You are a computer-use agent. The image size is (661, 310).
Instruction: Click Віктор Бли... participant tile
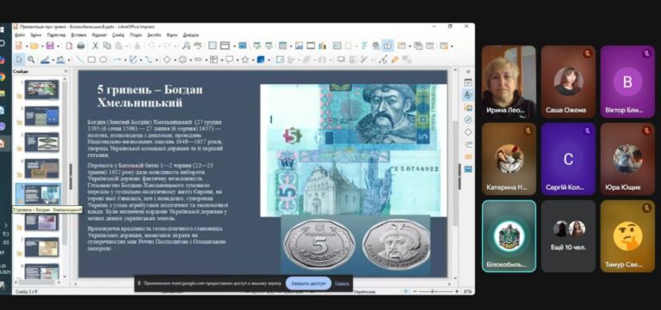point(627,82)
